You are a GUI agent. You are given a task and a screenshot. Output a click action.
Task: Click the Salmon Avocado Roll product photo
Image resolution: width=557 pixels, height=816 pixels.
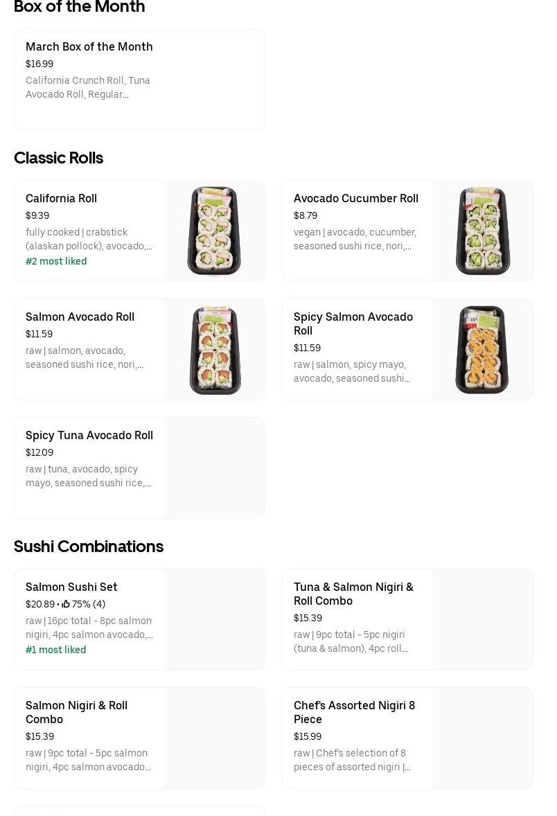[x=214, y=349]
